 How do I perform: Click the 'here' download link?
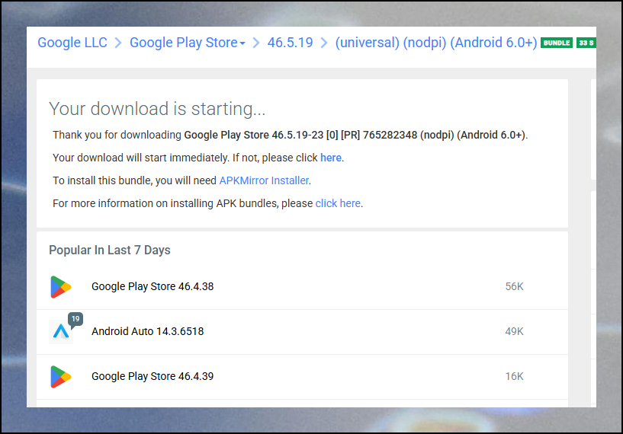point(331,158)
